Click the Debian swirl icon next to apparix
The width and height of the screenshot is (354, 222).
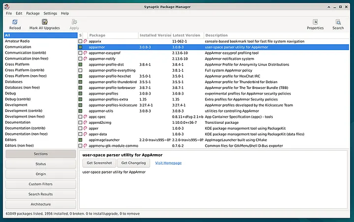click(85, 41)
